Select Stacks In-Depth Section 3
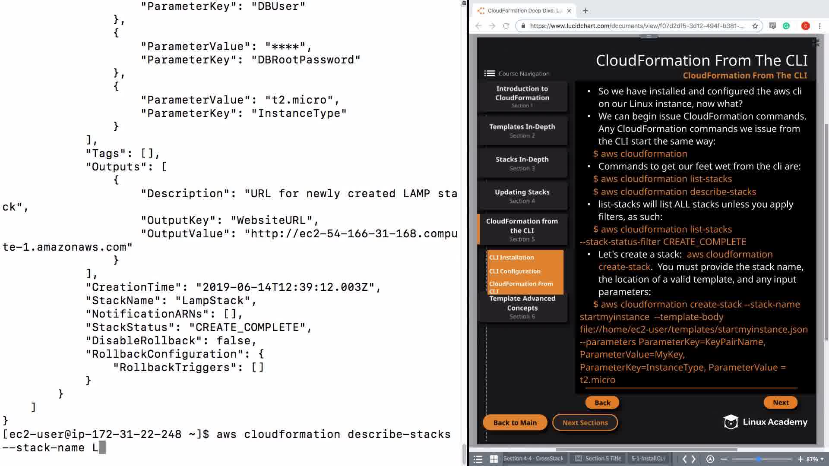829x466 pixels. click(x=522, y=163)
